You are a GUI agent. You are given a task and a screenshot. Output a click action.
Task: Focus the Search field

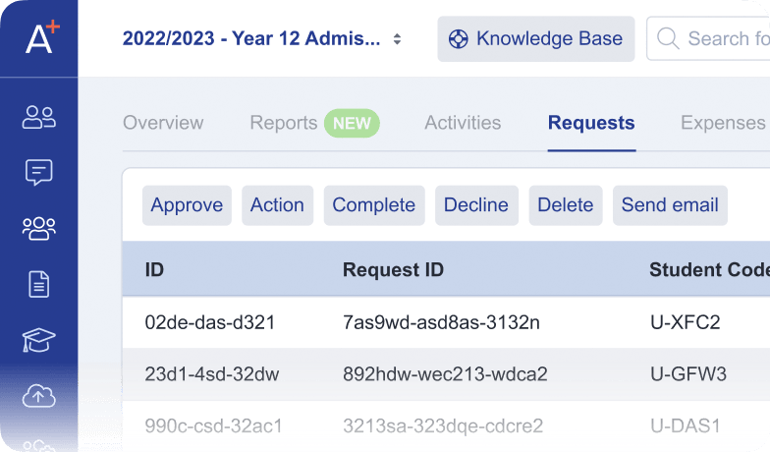pyautogui.click(x=708, y=38)
